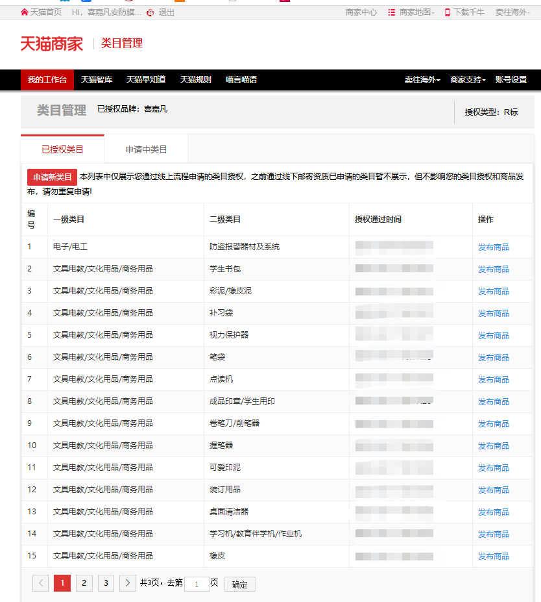Jump to page 3 in pagination

click(106, 583)
